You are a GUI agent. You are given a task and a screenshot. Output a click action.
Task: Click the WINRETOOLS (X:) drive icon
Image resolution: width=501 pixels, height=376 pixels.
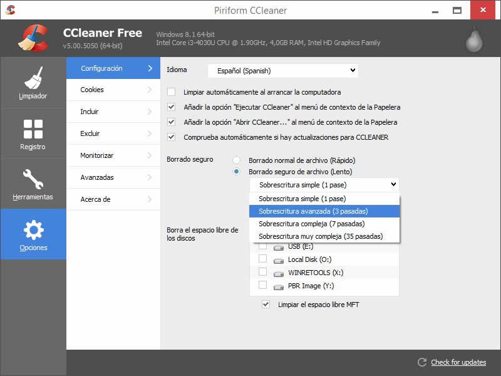tap(279, 274)
